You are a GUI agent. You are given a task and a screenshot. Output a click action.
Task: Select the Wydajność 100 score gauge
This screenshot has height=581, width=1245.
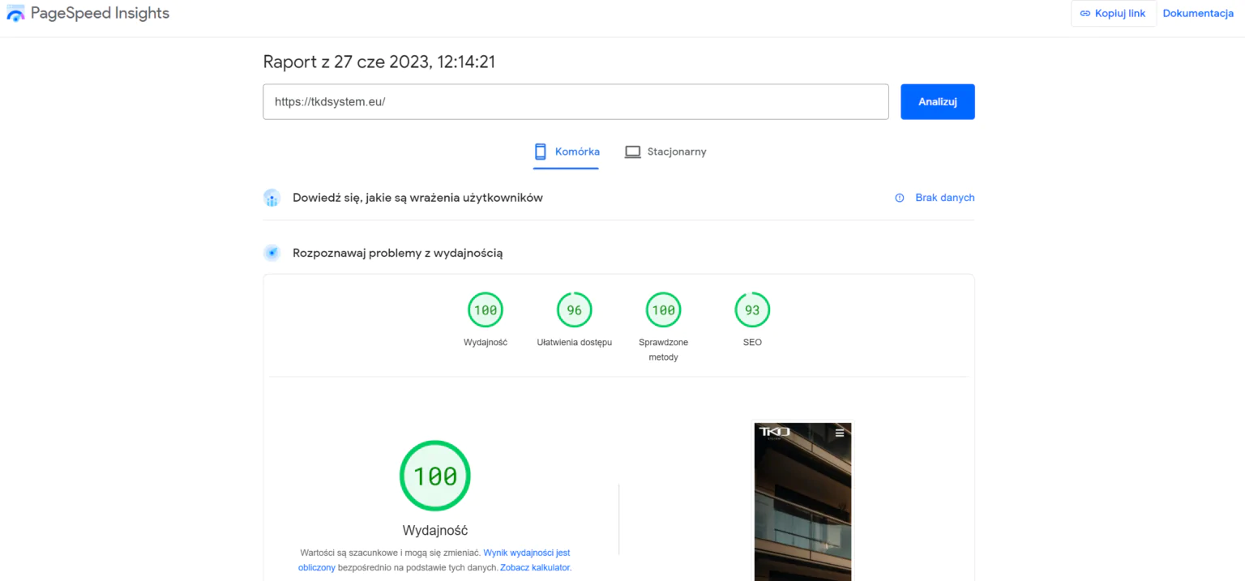486,310
